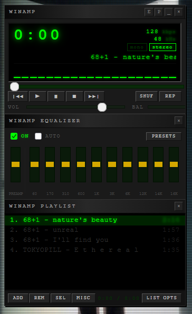The image size is (192, 314).
Task: Click the volume slider knob
Action: [x=102, y=107]
